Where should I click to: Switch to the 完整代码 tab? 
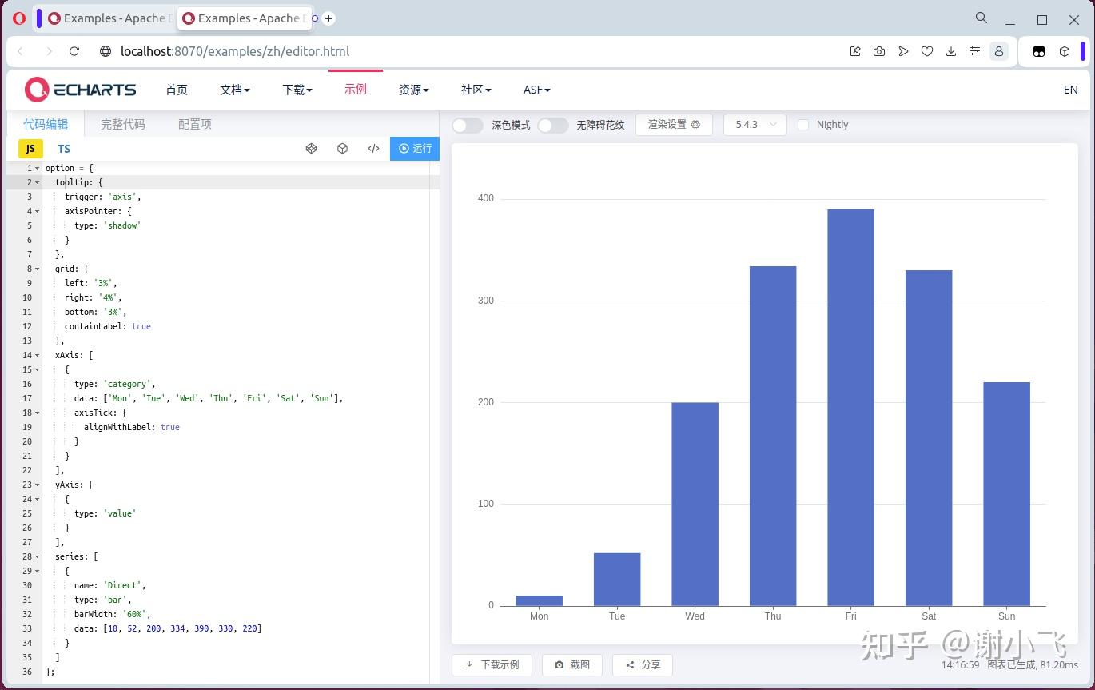tap(122, 124)
